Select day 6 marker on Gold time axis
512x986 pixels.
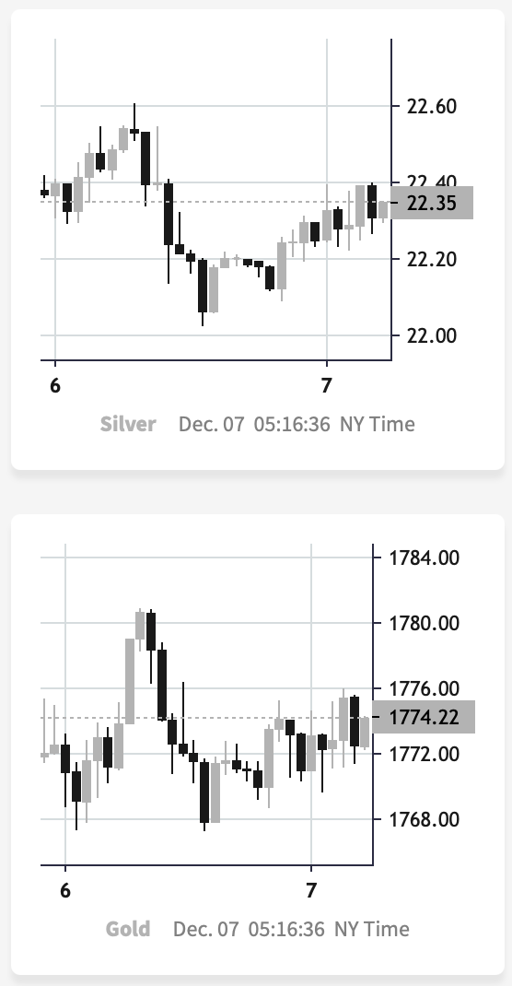tap(64, 891)
